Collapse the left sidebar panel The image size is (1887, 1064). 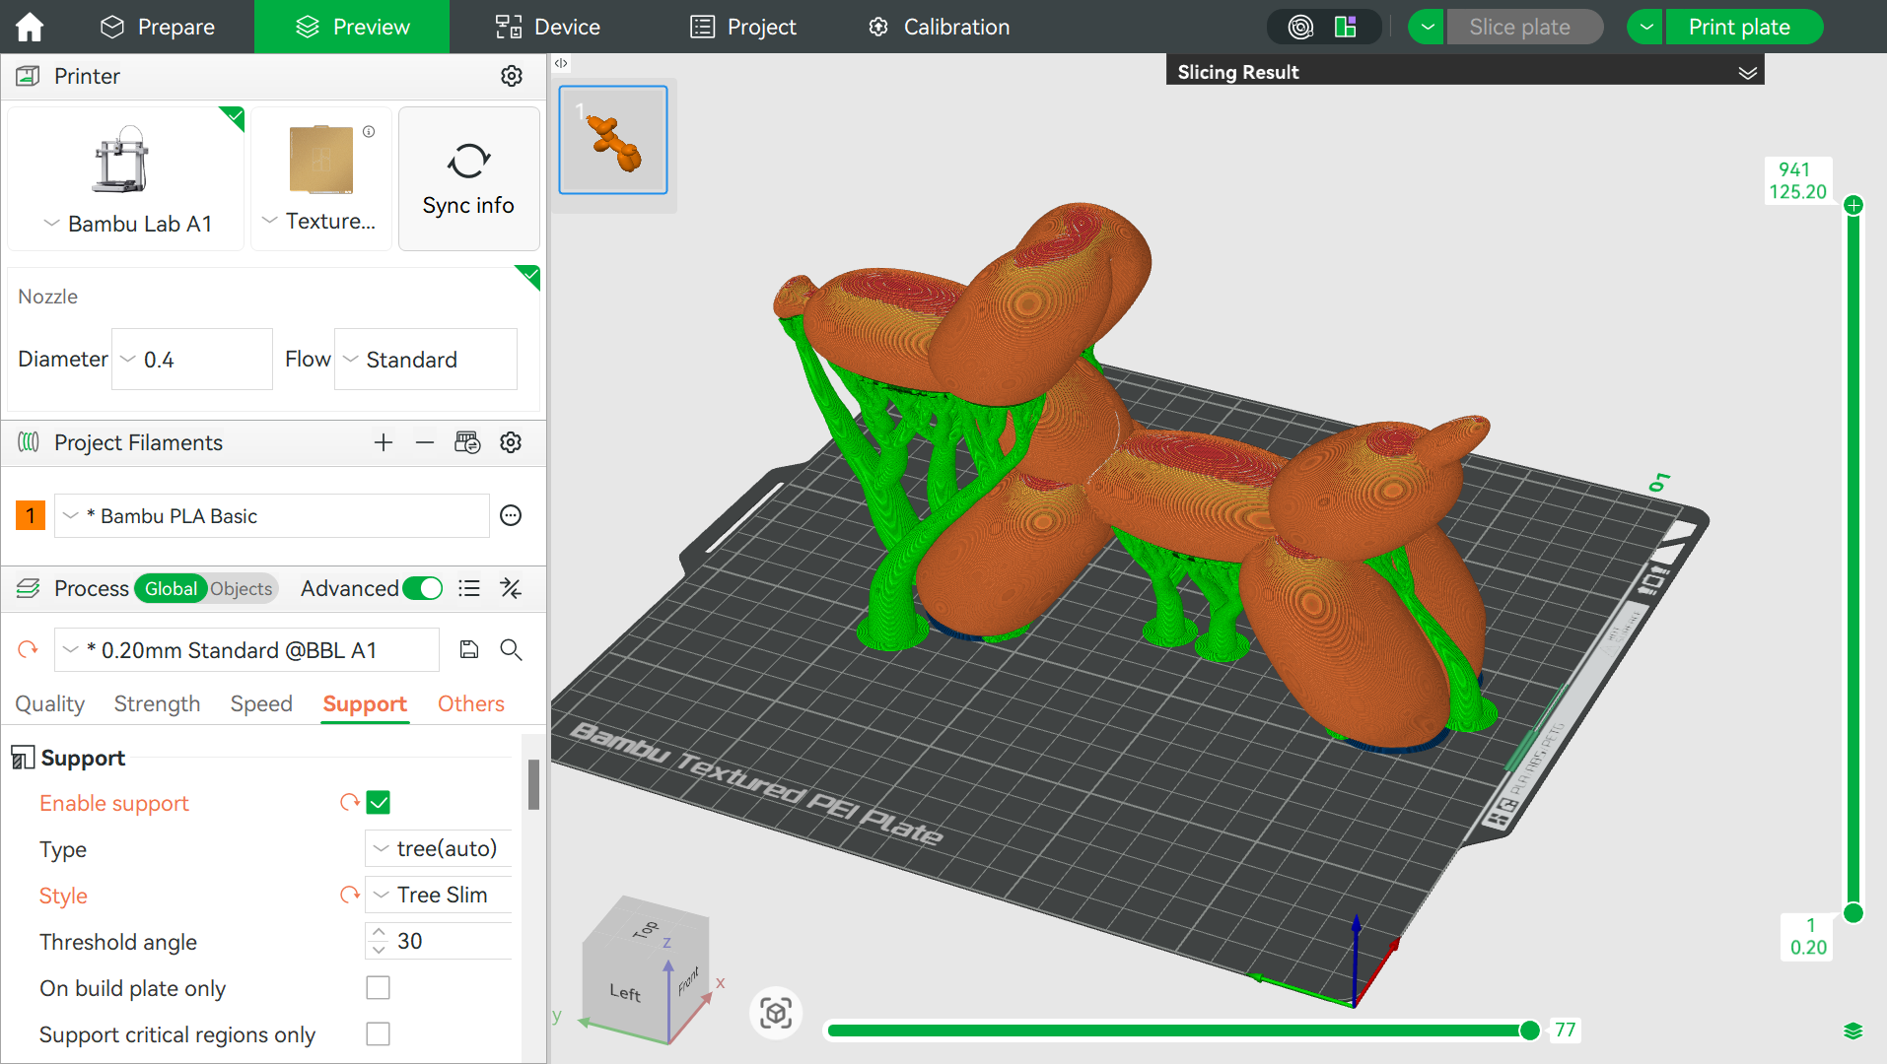(x=561, y=63)
